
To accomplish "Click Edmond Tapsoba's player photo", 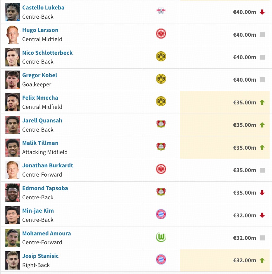I will coord(12,193).
